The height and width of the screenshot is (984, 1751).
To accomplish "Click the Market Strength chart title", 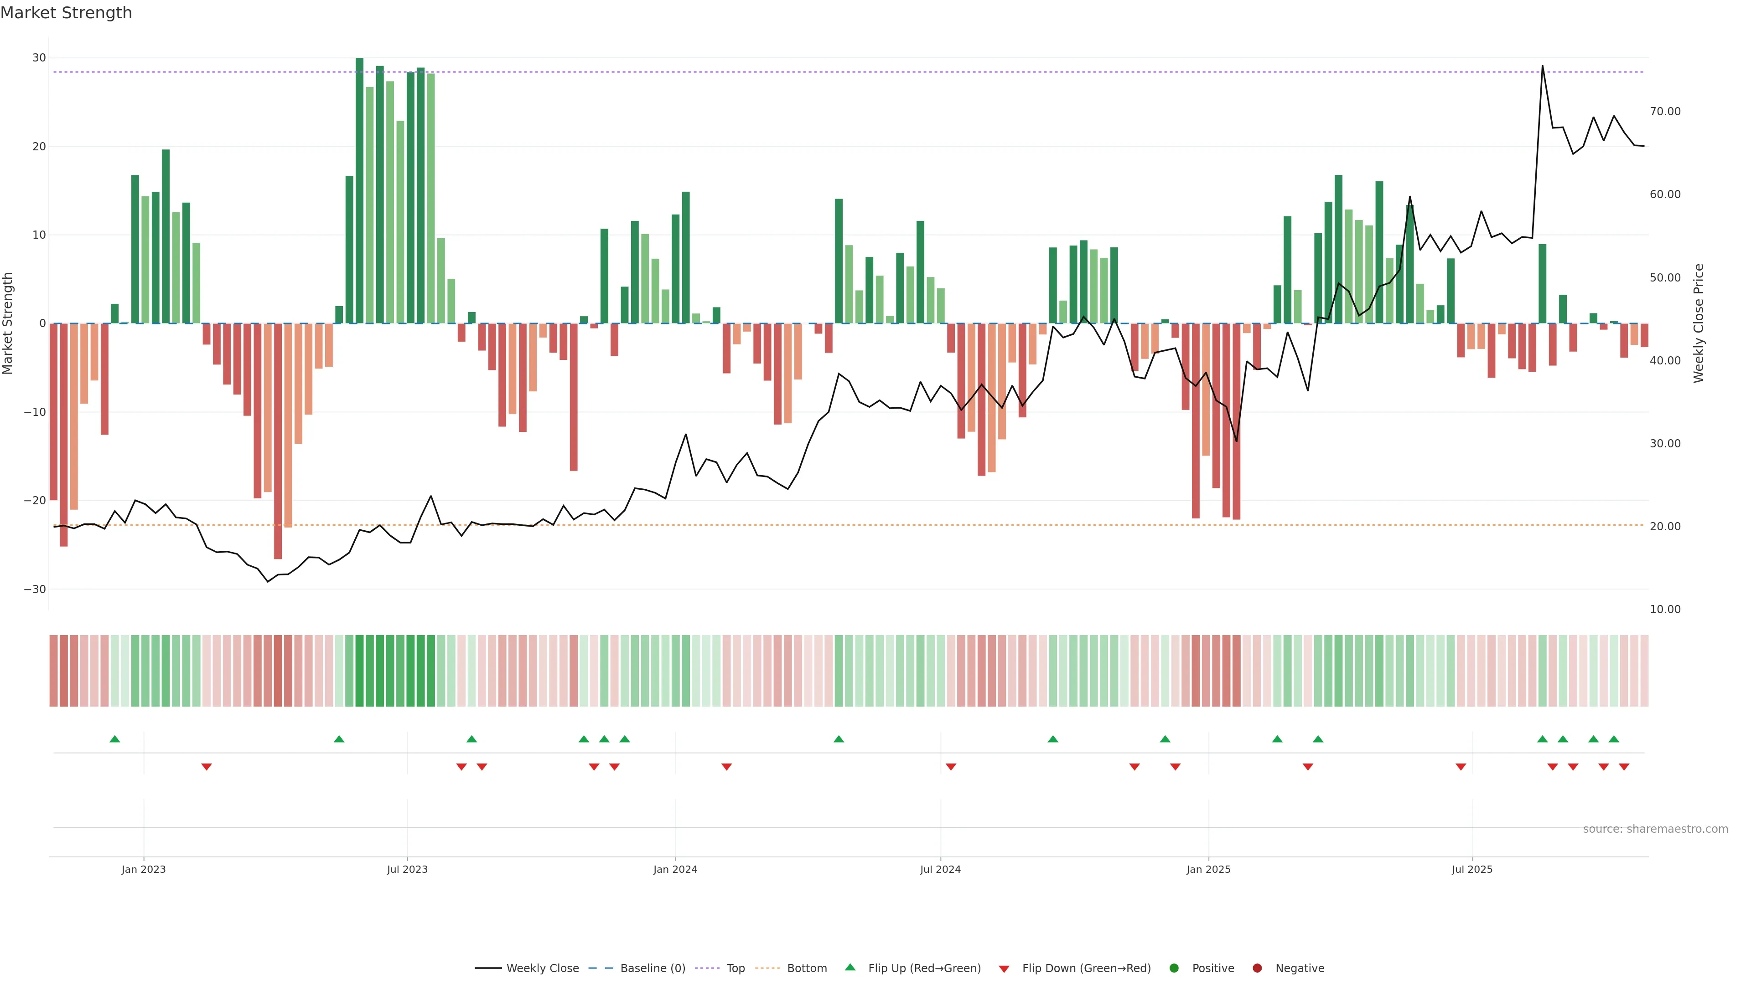I will [66, 13].
